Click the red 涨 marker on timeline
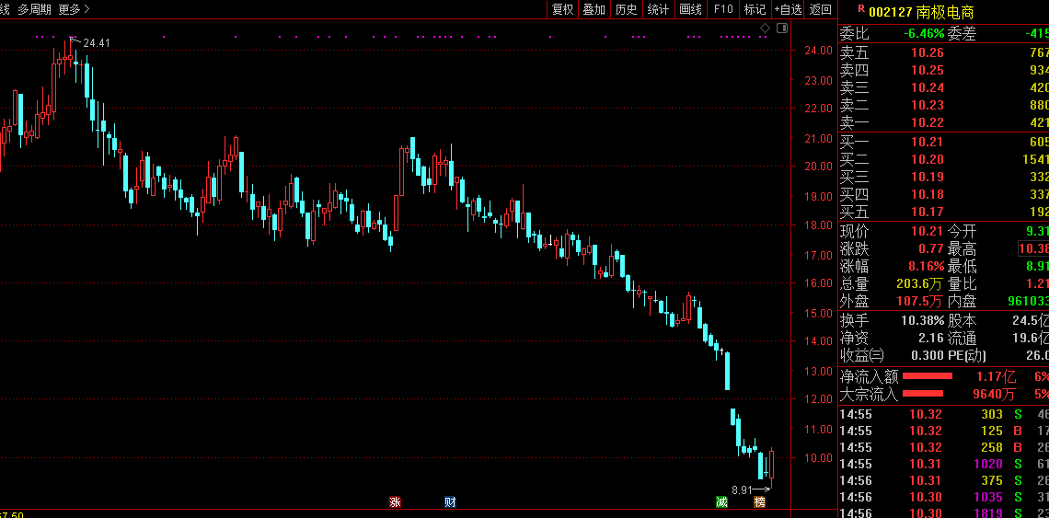1049x518 pixels. click(x=395, y=502)
